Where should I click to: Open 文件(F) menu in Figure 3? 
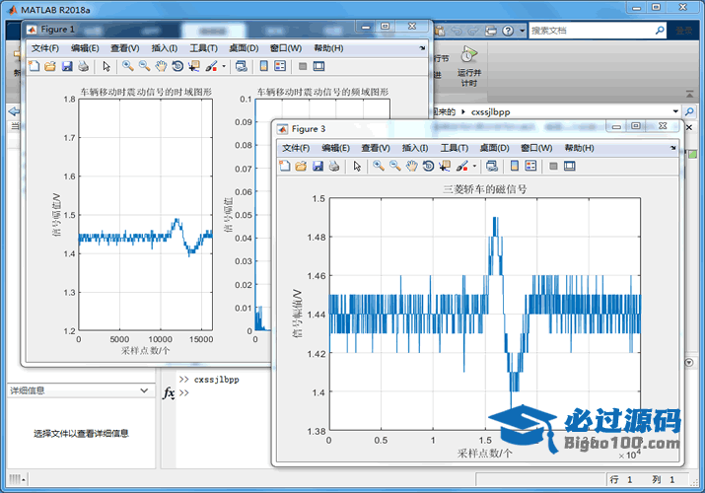(x=296, y=148)
